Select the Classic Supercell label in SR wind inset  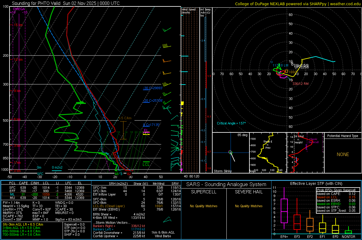[314, 141]
